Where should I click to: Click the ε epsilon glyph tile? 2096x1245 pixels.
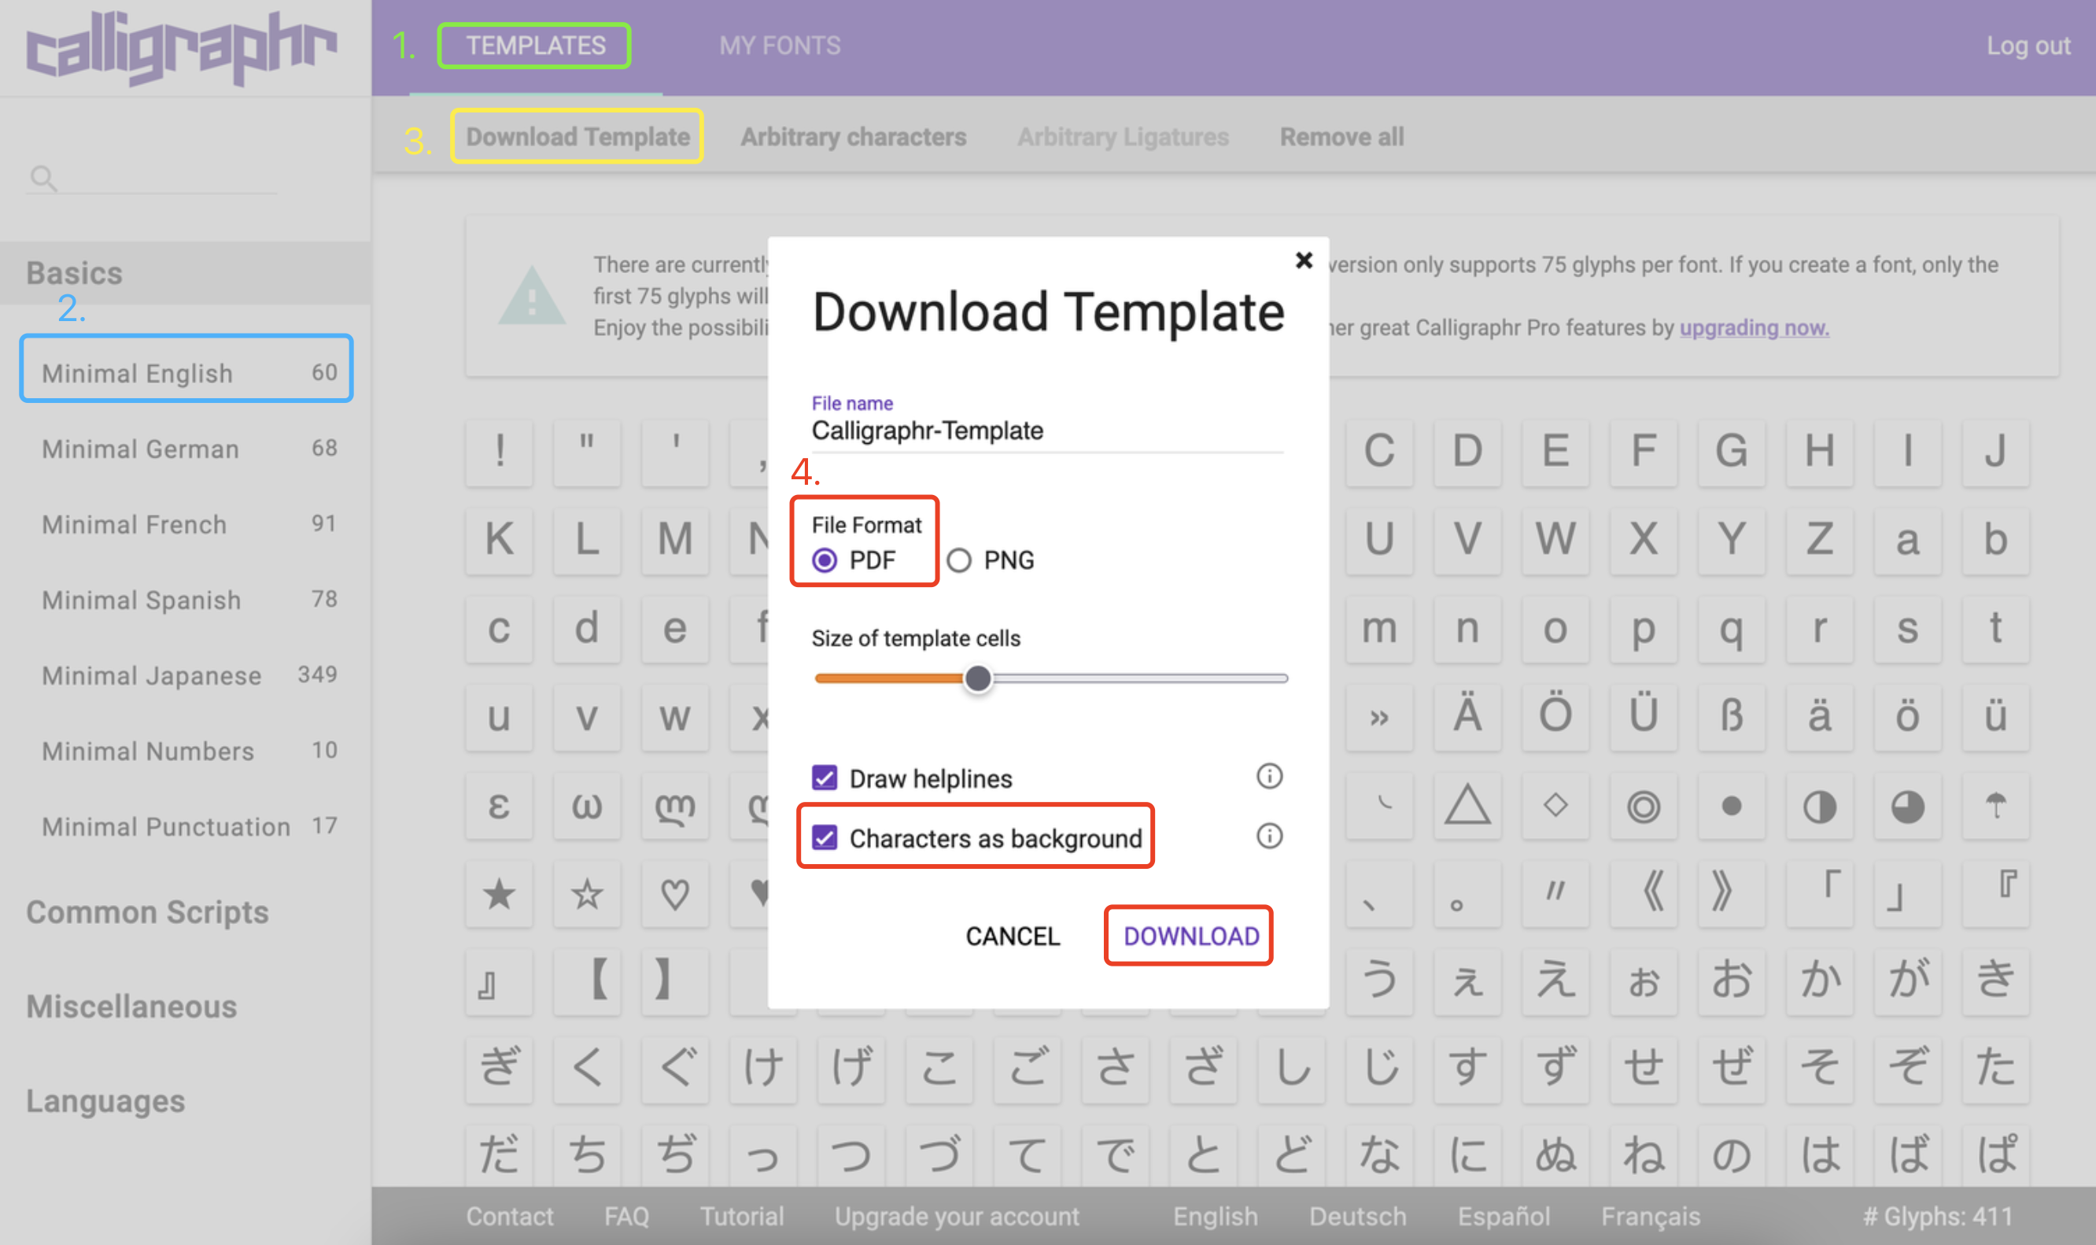(x=499, y=805)
